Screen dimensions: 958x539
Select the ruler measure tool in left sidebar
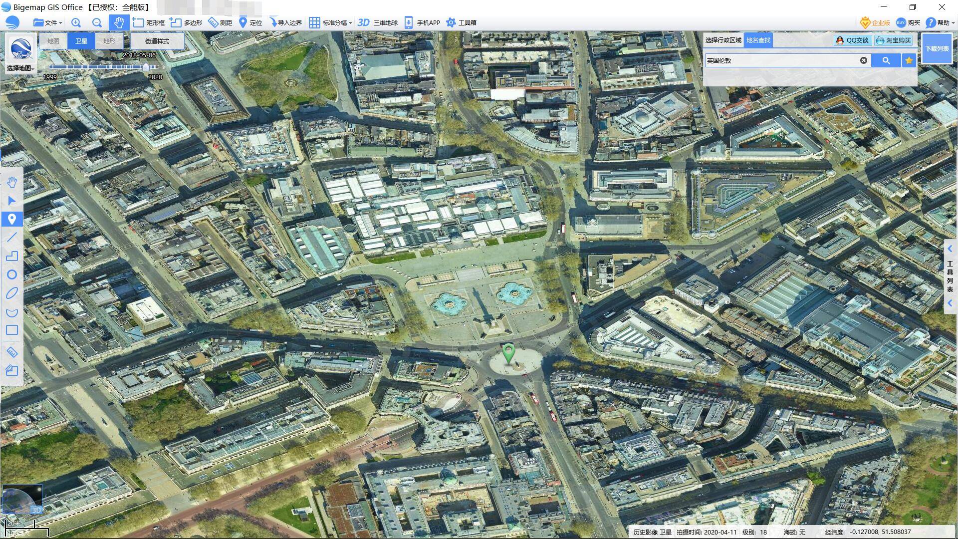[12, 352]
